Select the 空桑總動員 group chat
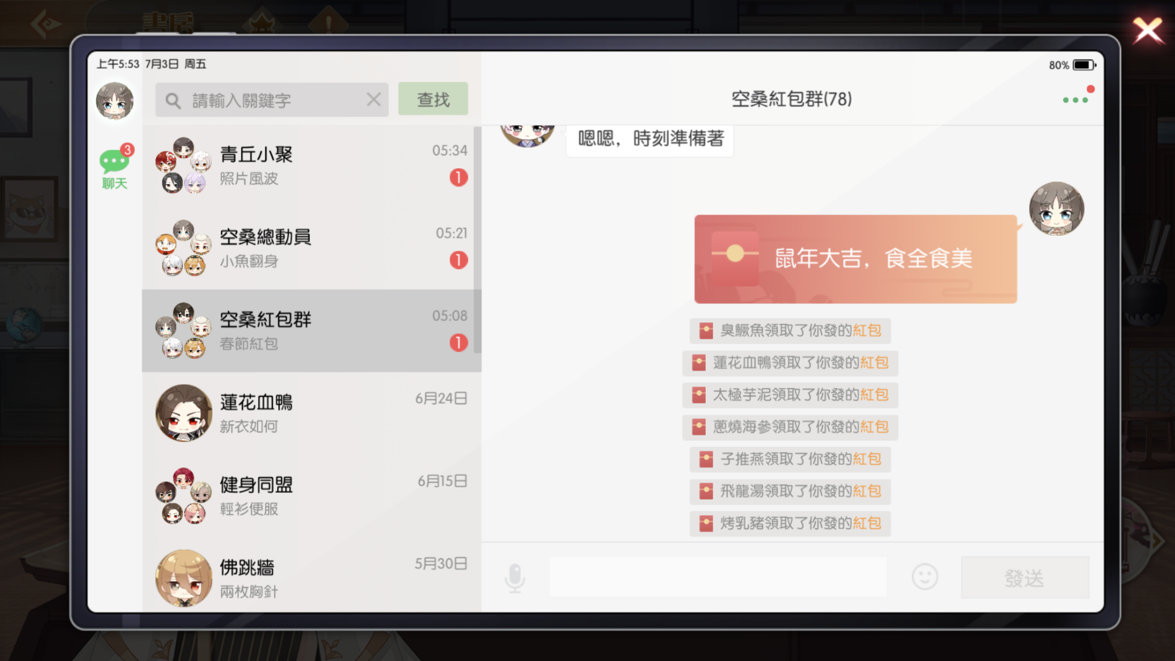 [311, 248]
